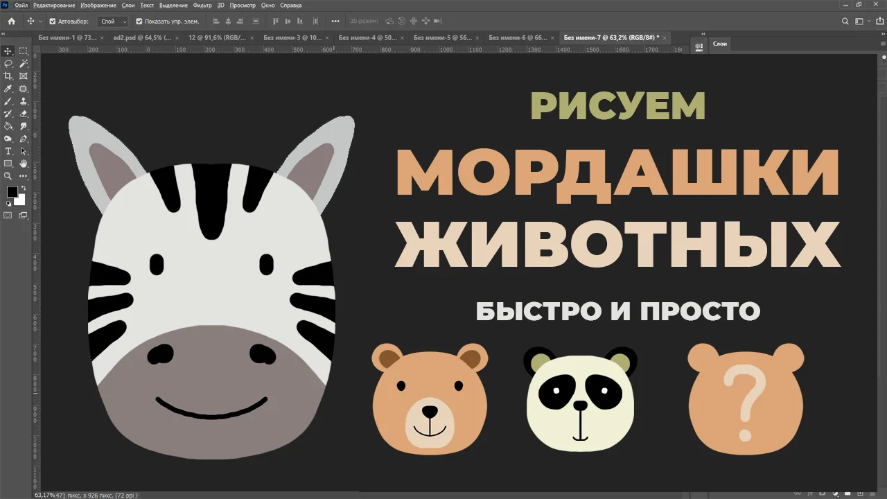Click the black foreground color swatch
887x499 pixels.
(x=12, y=192)
